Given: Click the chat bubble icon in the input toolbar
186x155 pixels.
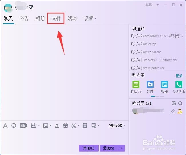Looking at the screenshot, I should tap(94, 125).
